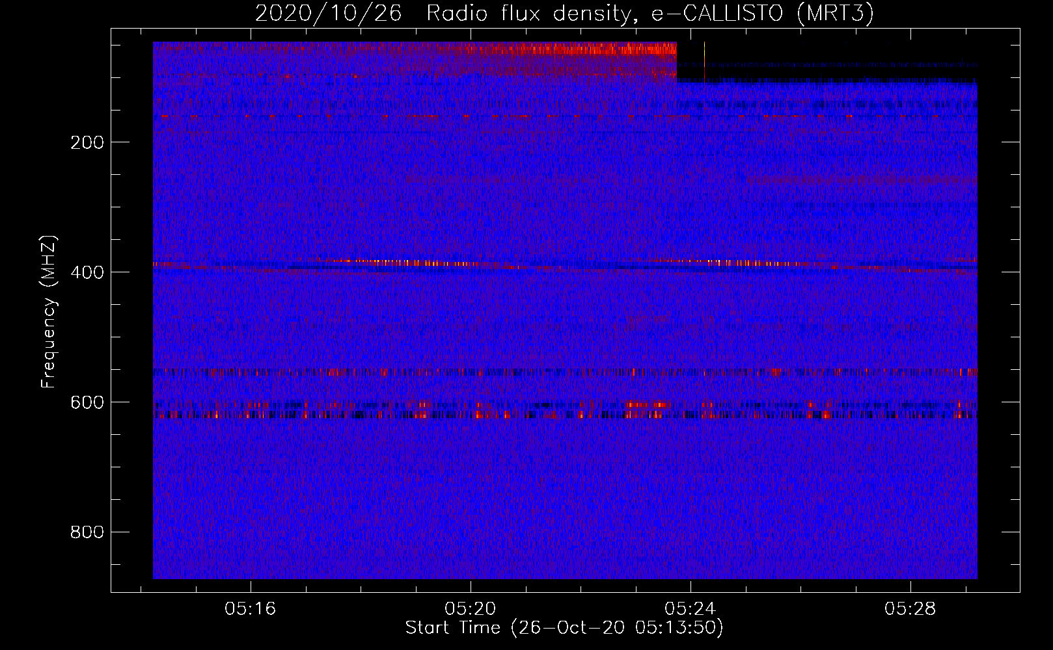The image size is (1053, 650).
Task: Click the 05:20 time tick label
Action: click(471, 609)
